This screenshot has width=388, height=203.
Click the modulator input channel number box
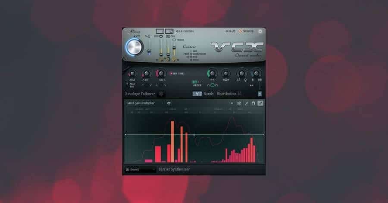[x=160, y=31]
